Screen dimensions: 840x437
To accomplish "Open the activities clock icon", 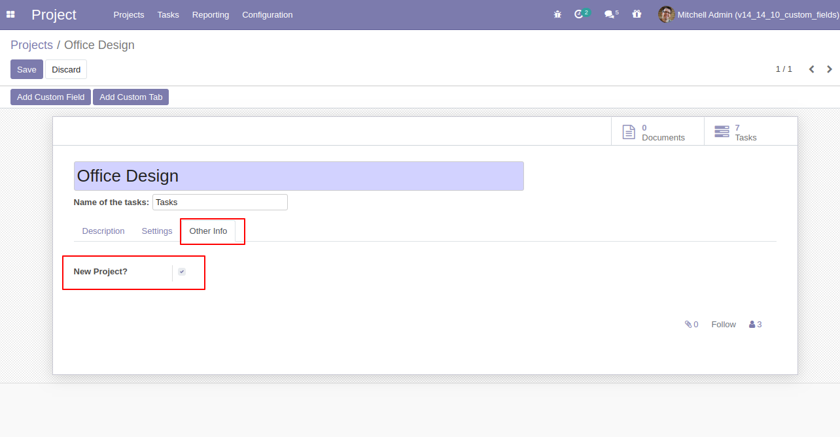I will click(x=578, y=14).
